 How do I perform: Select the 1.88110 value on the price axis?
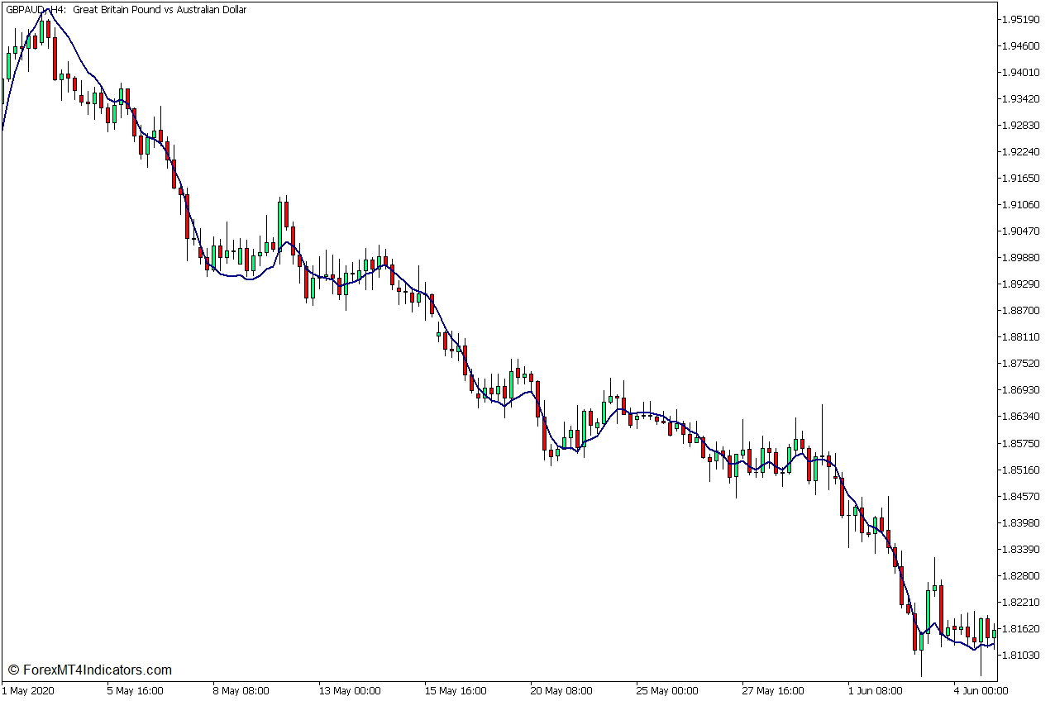[1021, 336]
